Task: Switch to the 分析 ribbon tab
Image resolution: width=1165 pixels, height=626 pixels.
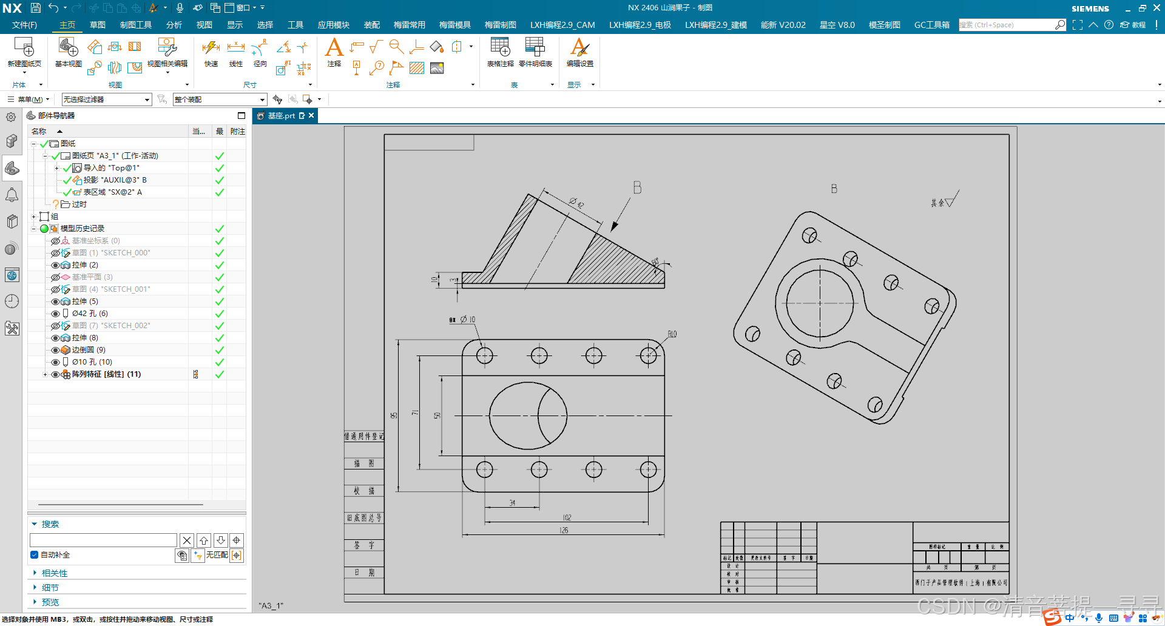Action: click(174, 25)
